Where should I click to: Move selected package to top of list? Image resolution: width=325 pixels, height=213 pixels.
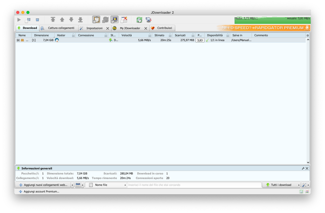pyautogui.click(x=53, y=20)
